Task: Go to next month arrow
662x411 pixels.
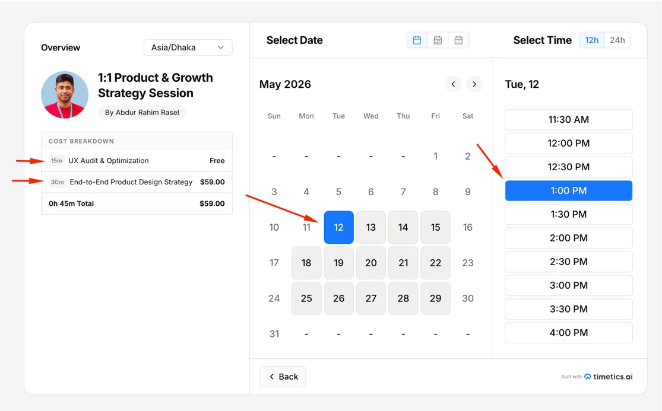Action: 474,84
